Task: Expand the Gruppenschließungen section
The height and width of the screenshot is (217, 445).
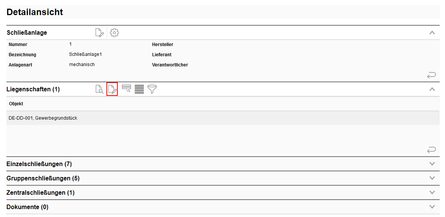Action: pos(432,178)
